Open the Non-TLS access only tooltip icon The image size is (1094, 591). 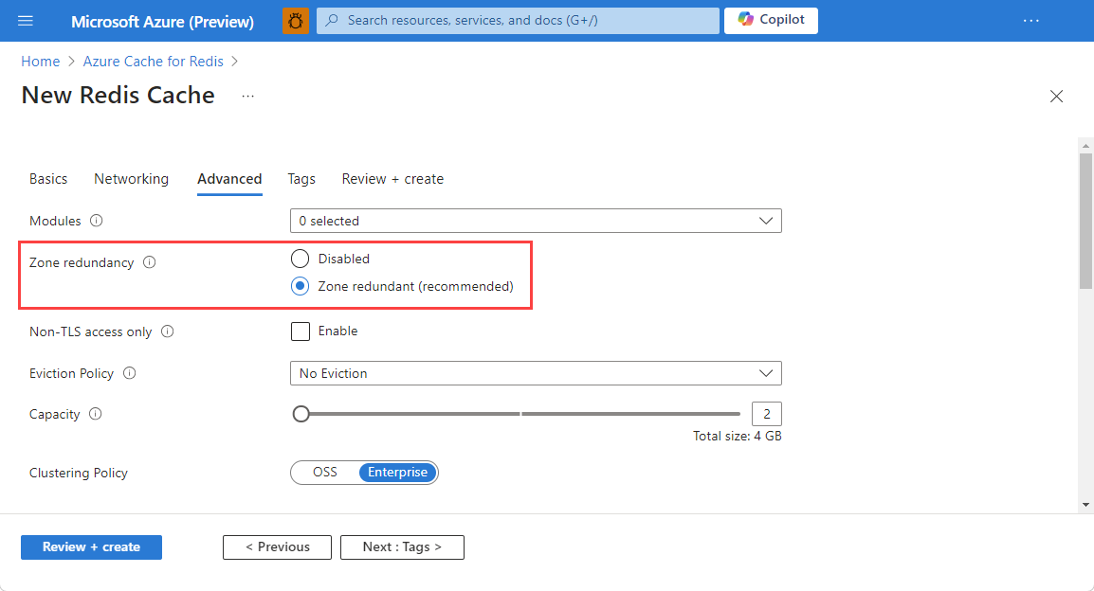pyautogui.click(x=168, y=331)
